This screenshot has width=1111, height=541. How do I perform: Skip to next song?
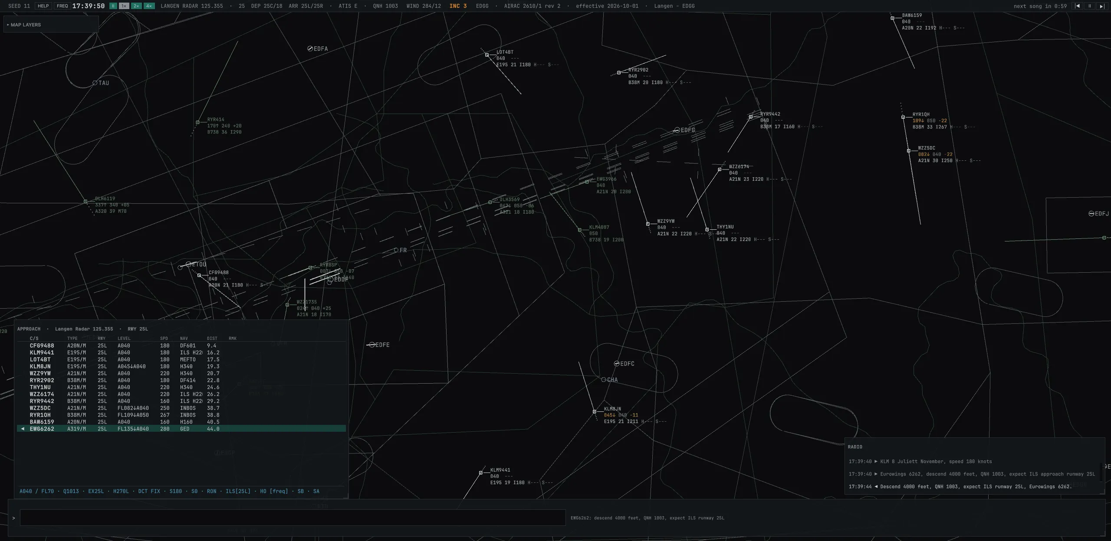pos(1101,6)
